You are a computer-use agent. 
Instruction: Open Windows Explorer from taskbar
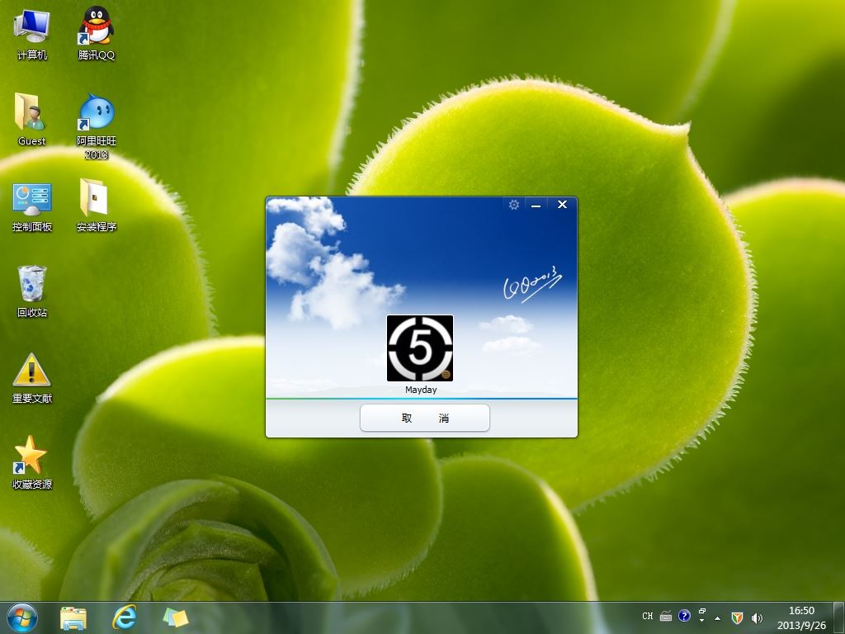[x=73, y=617]
